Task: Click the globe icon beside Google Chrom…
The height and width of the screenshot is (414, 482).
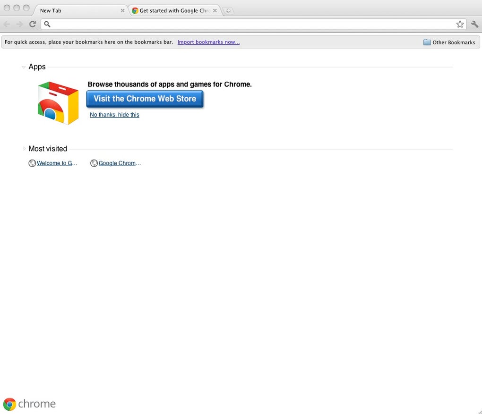Action: (94, 163)
